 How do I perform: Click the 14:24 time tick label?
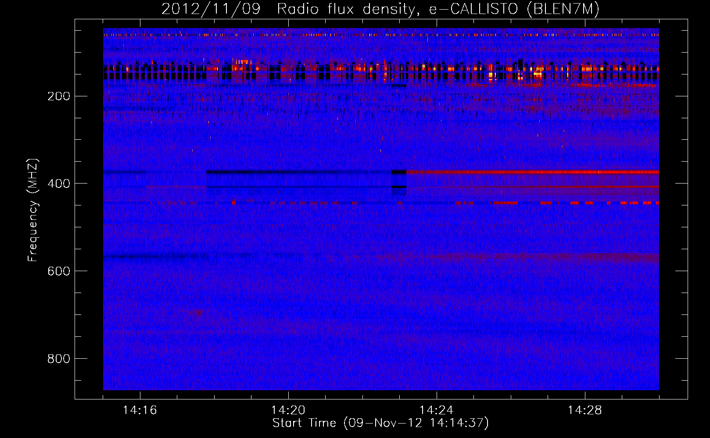(437, 410)
